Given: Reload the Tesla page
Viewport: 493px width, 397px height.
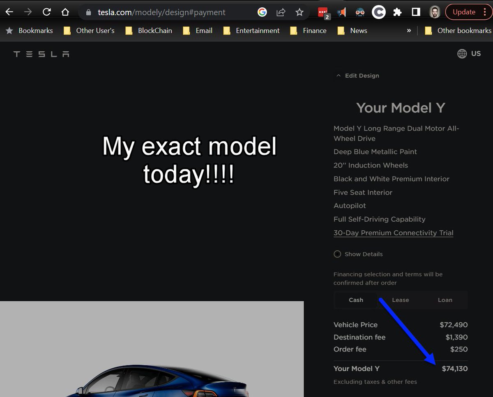Looking at the screenshot, I should coord(46,12).
